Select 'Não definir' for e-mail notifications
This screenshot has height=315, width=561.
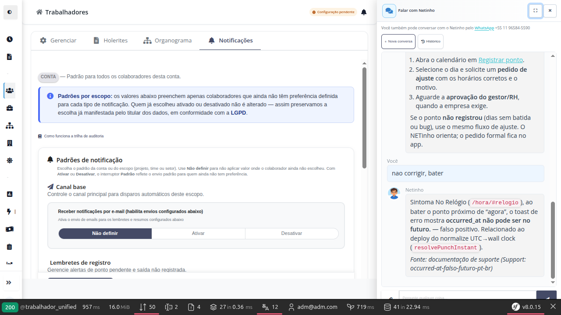tap(105, 234)
